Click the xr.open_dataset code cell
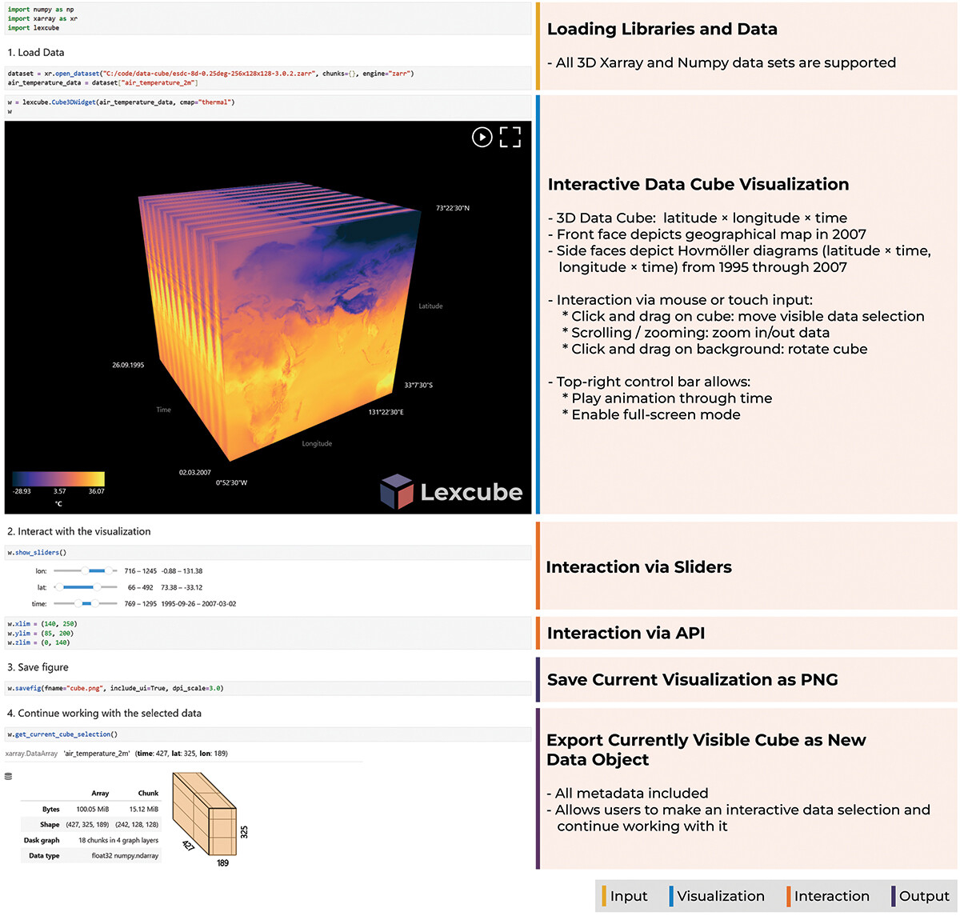Screen dimensions: 960x916 click(267, 78)
